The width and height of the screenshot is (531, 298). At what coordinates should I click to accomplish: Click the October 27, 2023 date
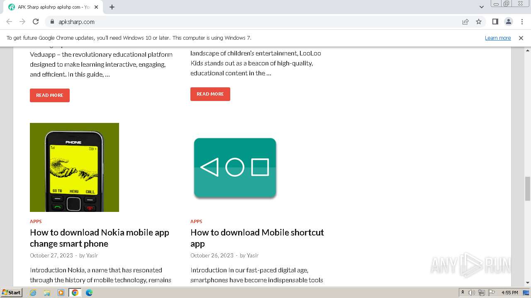(x=51, y=255)
